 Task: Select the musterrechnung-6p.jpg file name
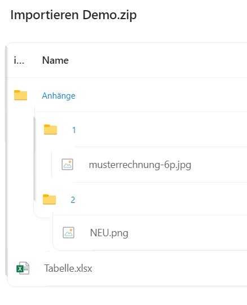click(x=140, y=165)
